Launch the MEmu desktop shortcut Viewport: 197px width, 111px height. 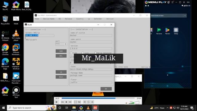(x=5, y=91)
